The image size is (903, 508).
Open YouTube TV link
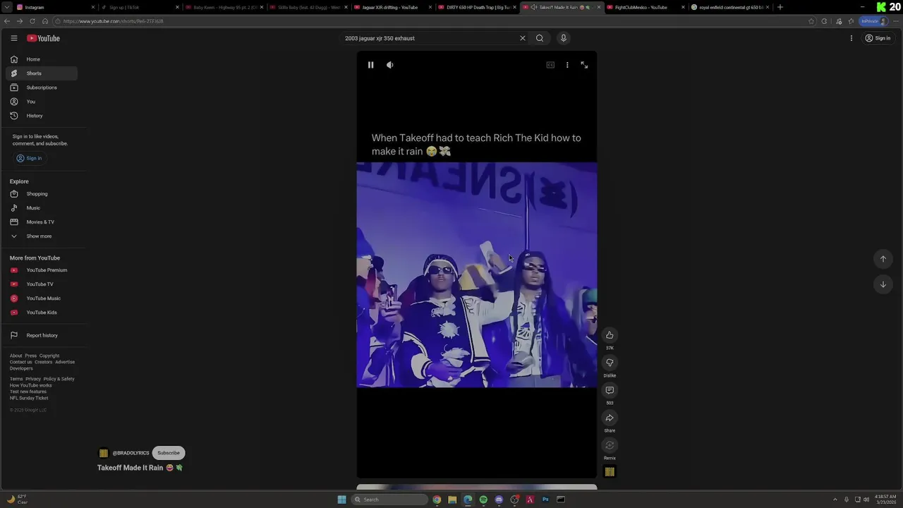coord(42,284)
